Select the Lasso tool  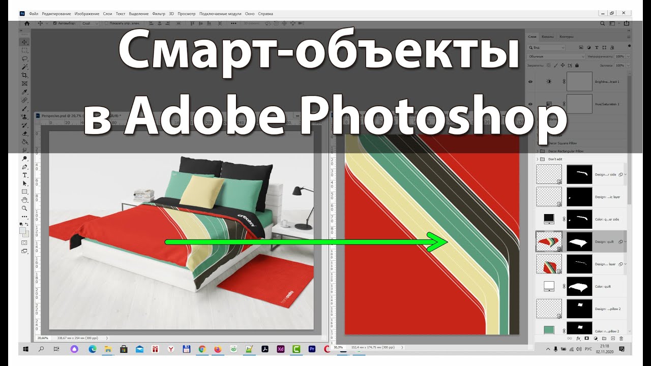click(x=24, y=58)
